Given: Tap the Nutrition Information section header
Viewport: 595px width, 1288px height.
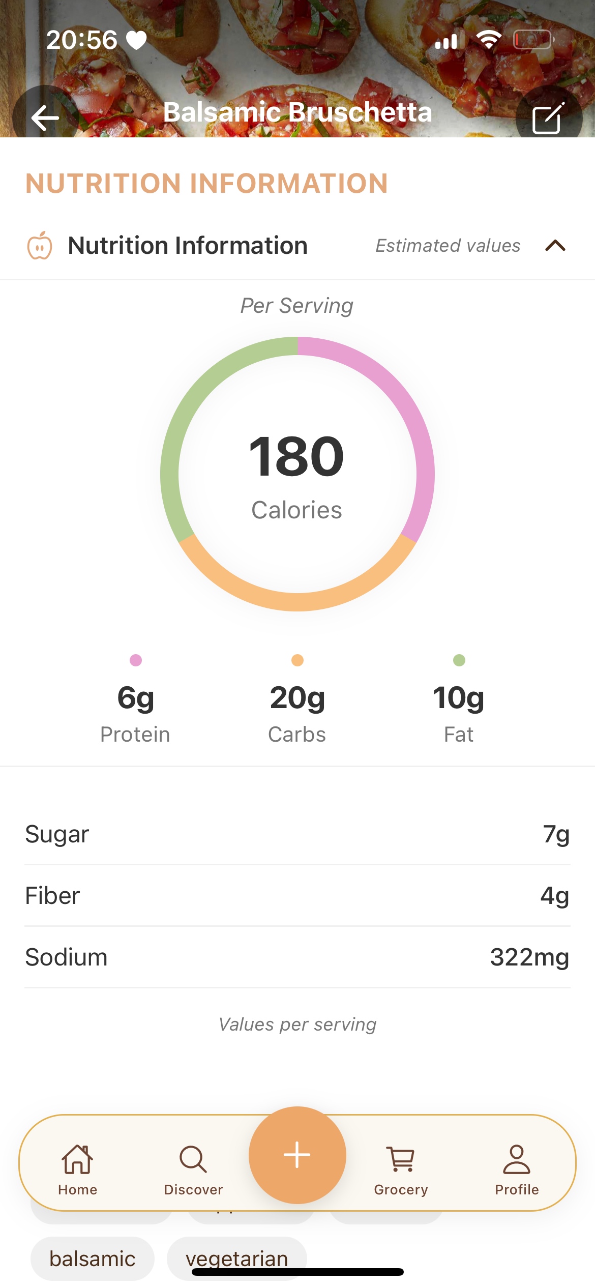Looking at the screenshot, I should tap(188, 246).
